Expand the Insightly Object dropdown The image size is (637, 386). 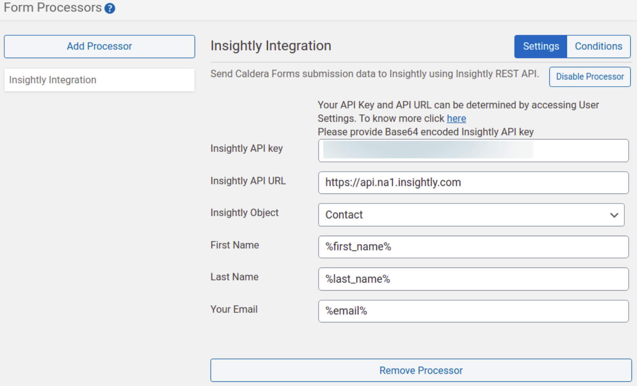pyautogui.click(x=471, y=215)
